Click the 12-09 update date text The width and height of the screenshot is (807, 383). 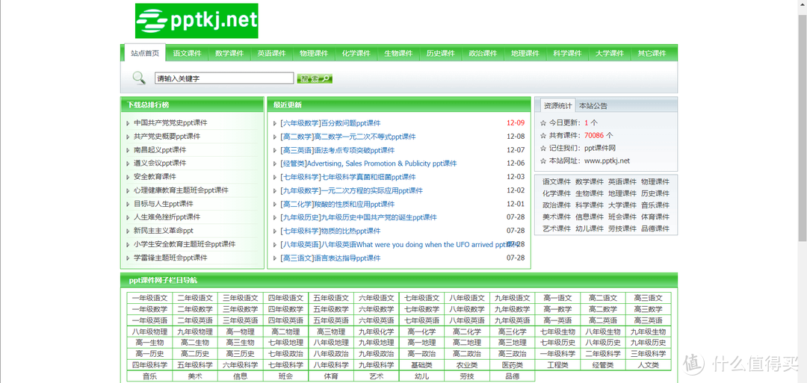[516, 123]
